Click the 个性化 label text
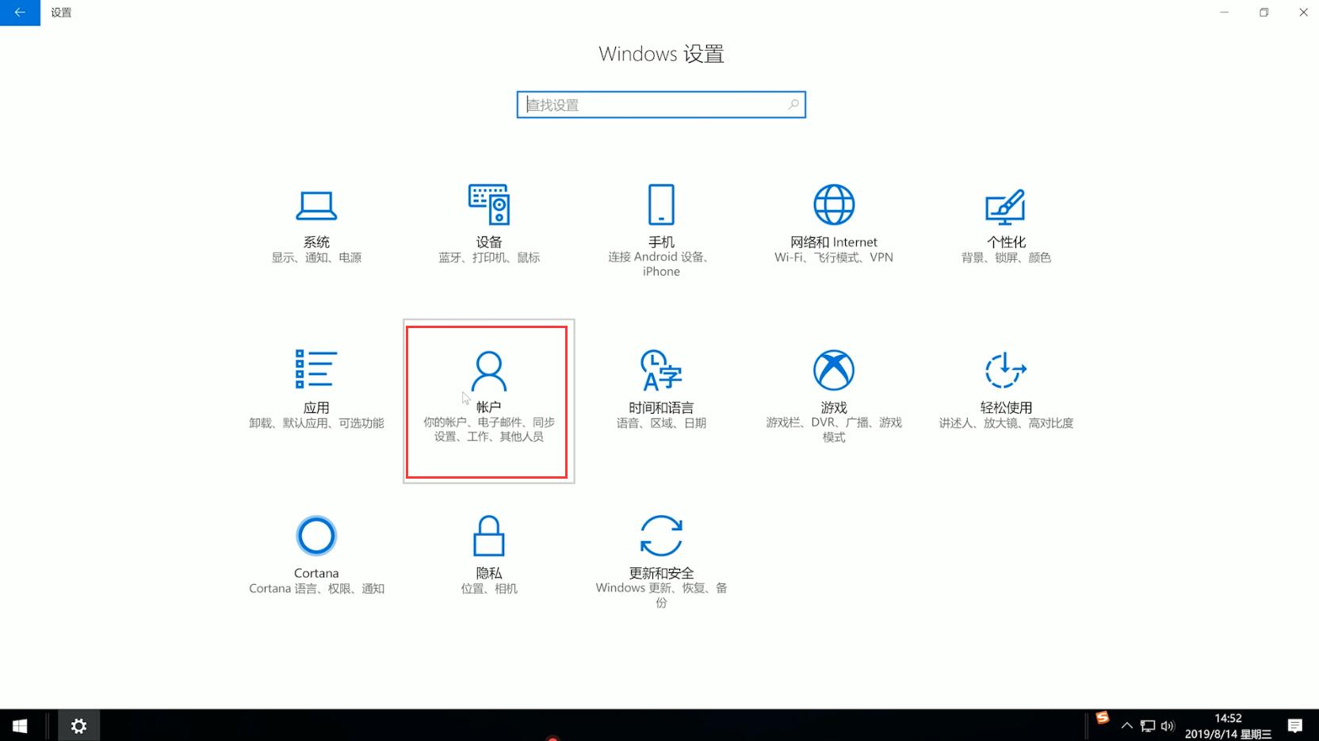 click(1006, 242)
